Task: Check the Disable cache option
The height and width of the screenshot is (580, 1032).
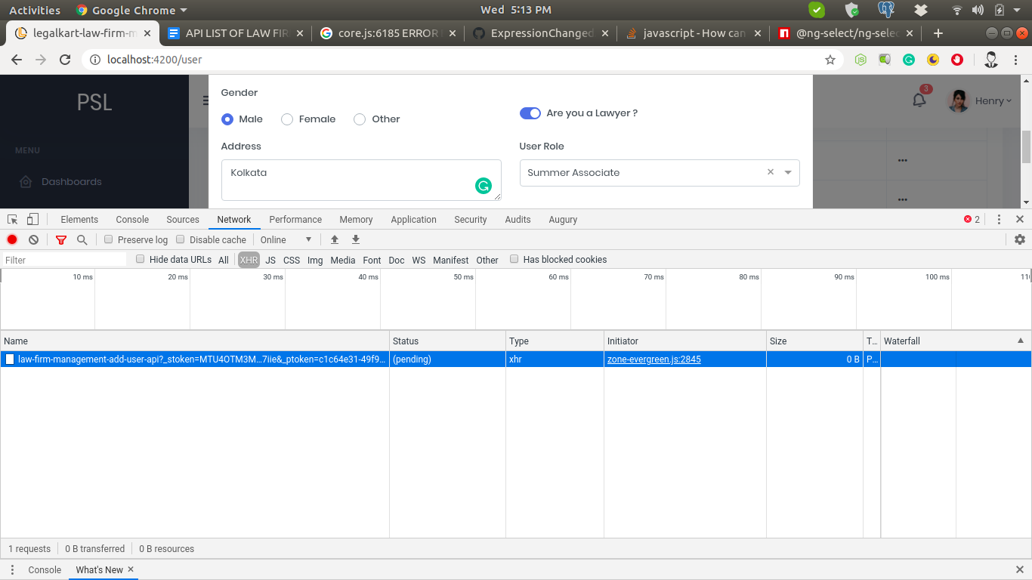Action: (181, 239)
